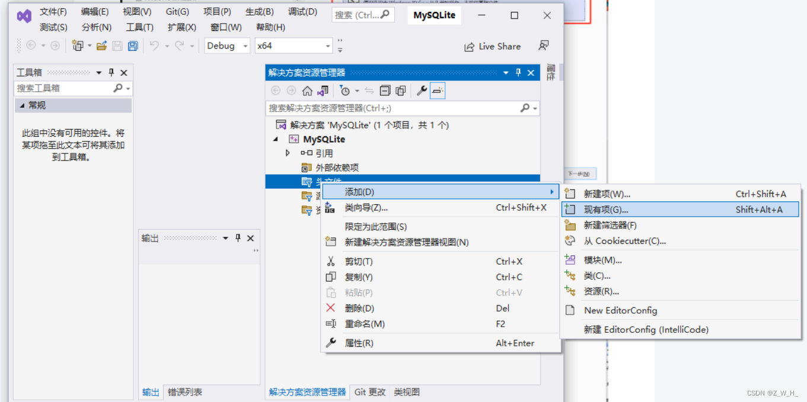Open Toolbox panel window options dropdown
This screenshot has height=402, width=807.
click(98, 72)
